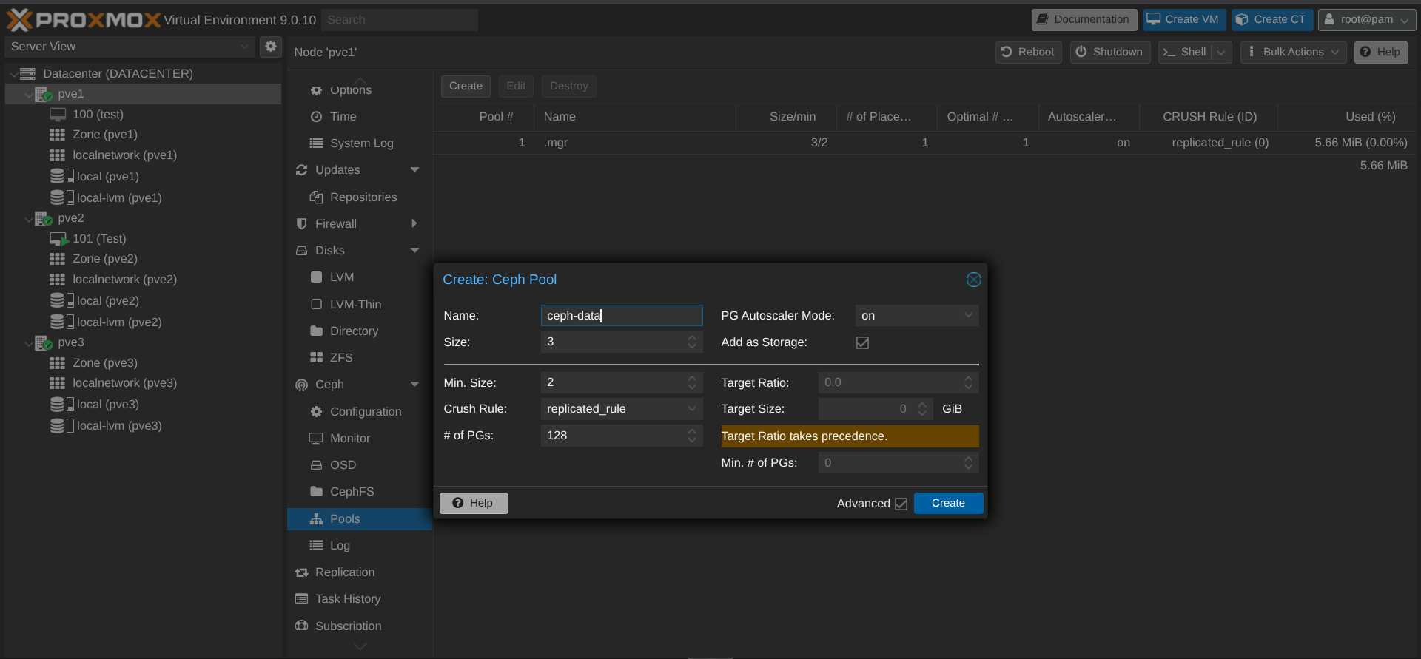1421x659 pixels.
Task: Click the Server View settings gear icon
Action: [x=271, y=47]
